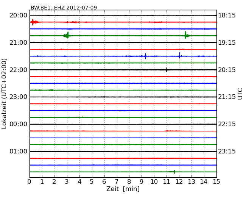Click the blue spike near minute 9.3

tap(145, 56)
